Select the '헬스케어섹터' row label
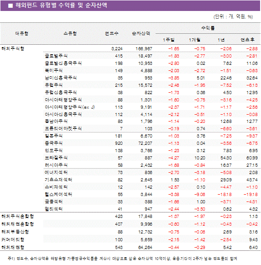The height and width of the screenshot is (265, 261). click(x=58, y=194)
